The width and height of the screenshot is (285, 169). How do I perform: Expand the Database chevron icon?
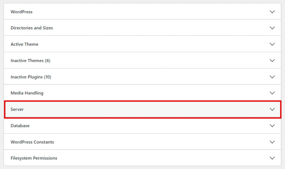pyautogui.click(x=272, y=125)
